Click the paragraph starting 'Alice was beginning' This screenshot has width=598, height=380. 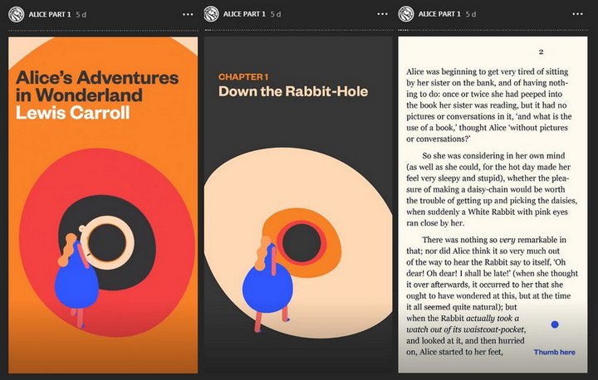[488, 105]
